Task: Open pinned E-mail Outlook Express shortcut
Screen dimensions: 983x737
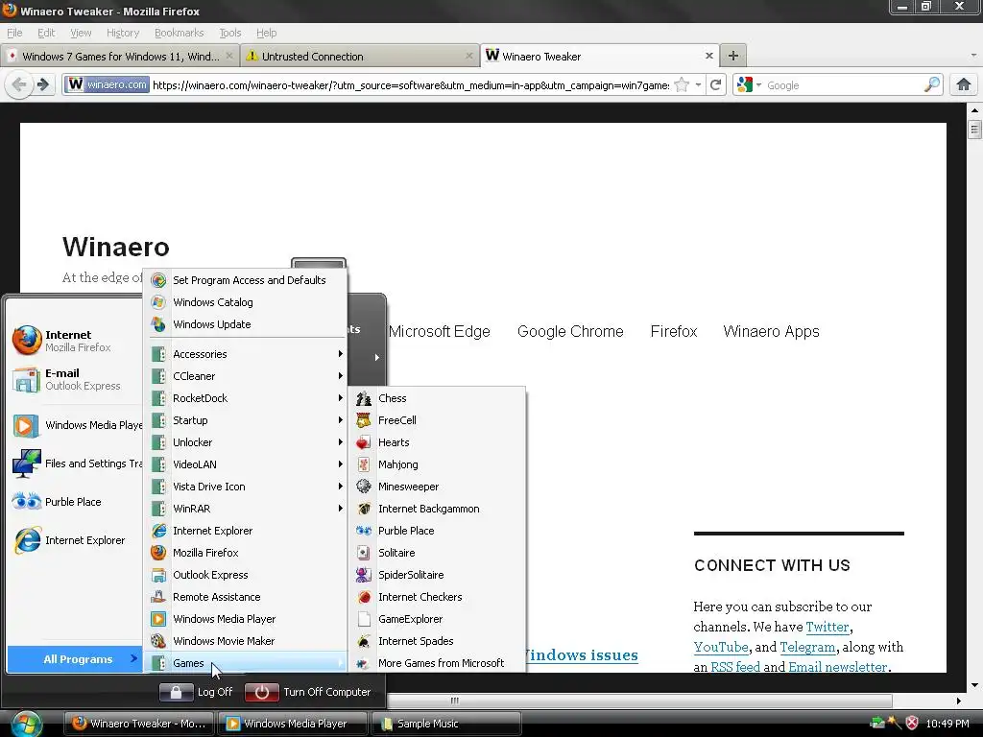Action: (77, 379)
